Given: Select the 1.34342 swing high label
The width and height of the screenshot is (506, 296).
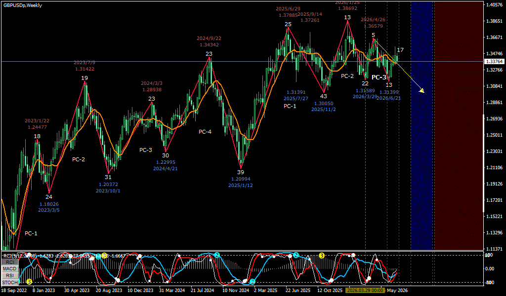Looking at the screenshot, I should [209, 44].
